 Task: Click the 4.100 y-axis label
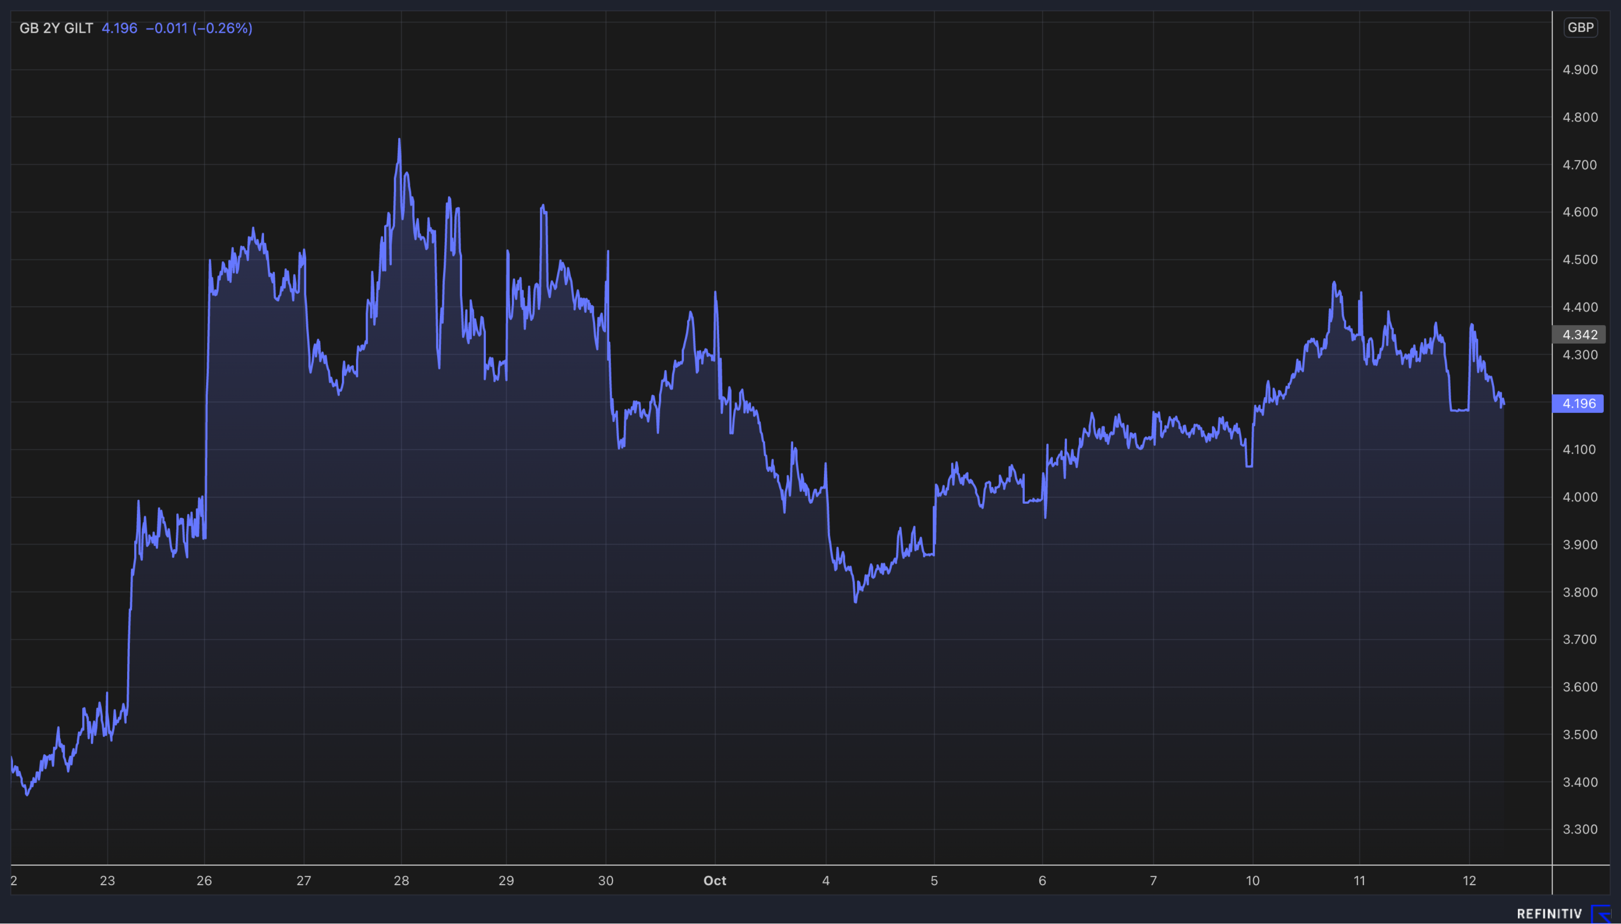click(1580, 449)
